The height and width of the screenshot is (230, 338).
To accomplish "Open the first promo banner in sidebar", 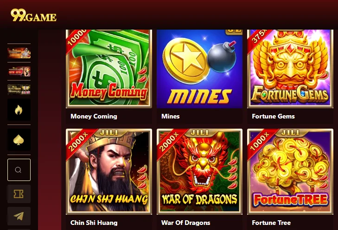I will coord(19,53).
